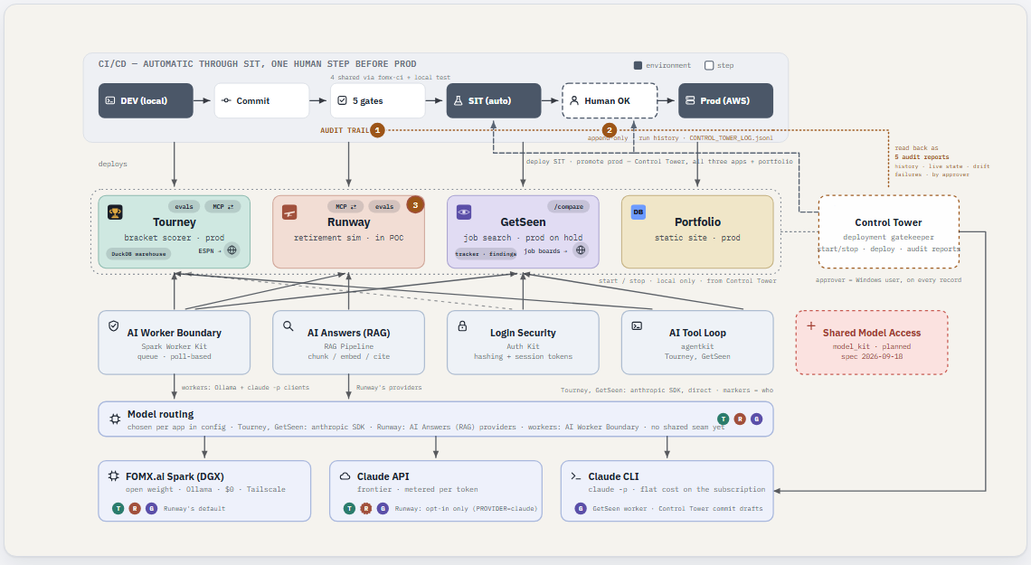Image resolution: width=1031 pixels, height=565 pixels.
Task: Click the Portfolio DB icon
Action: [638, 212]
